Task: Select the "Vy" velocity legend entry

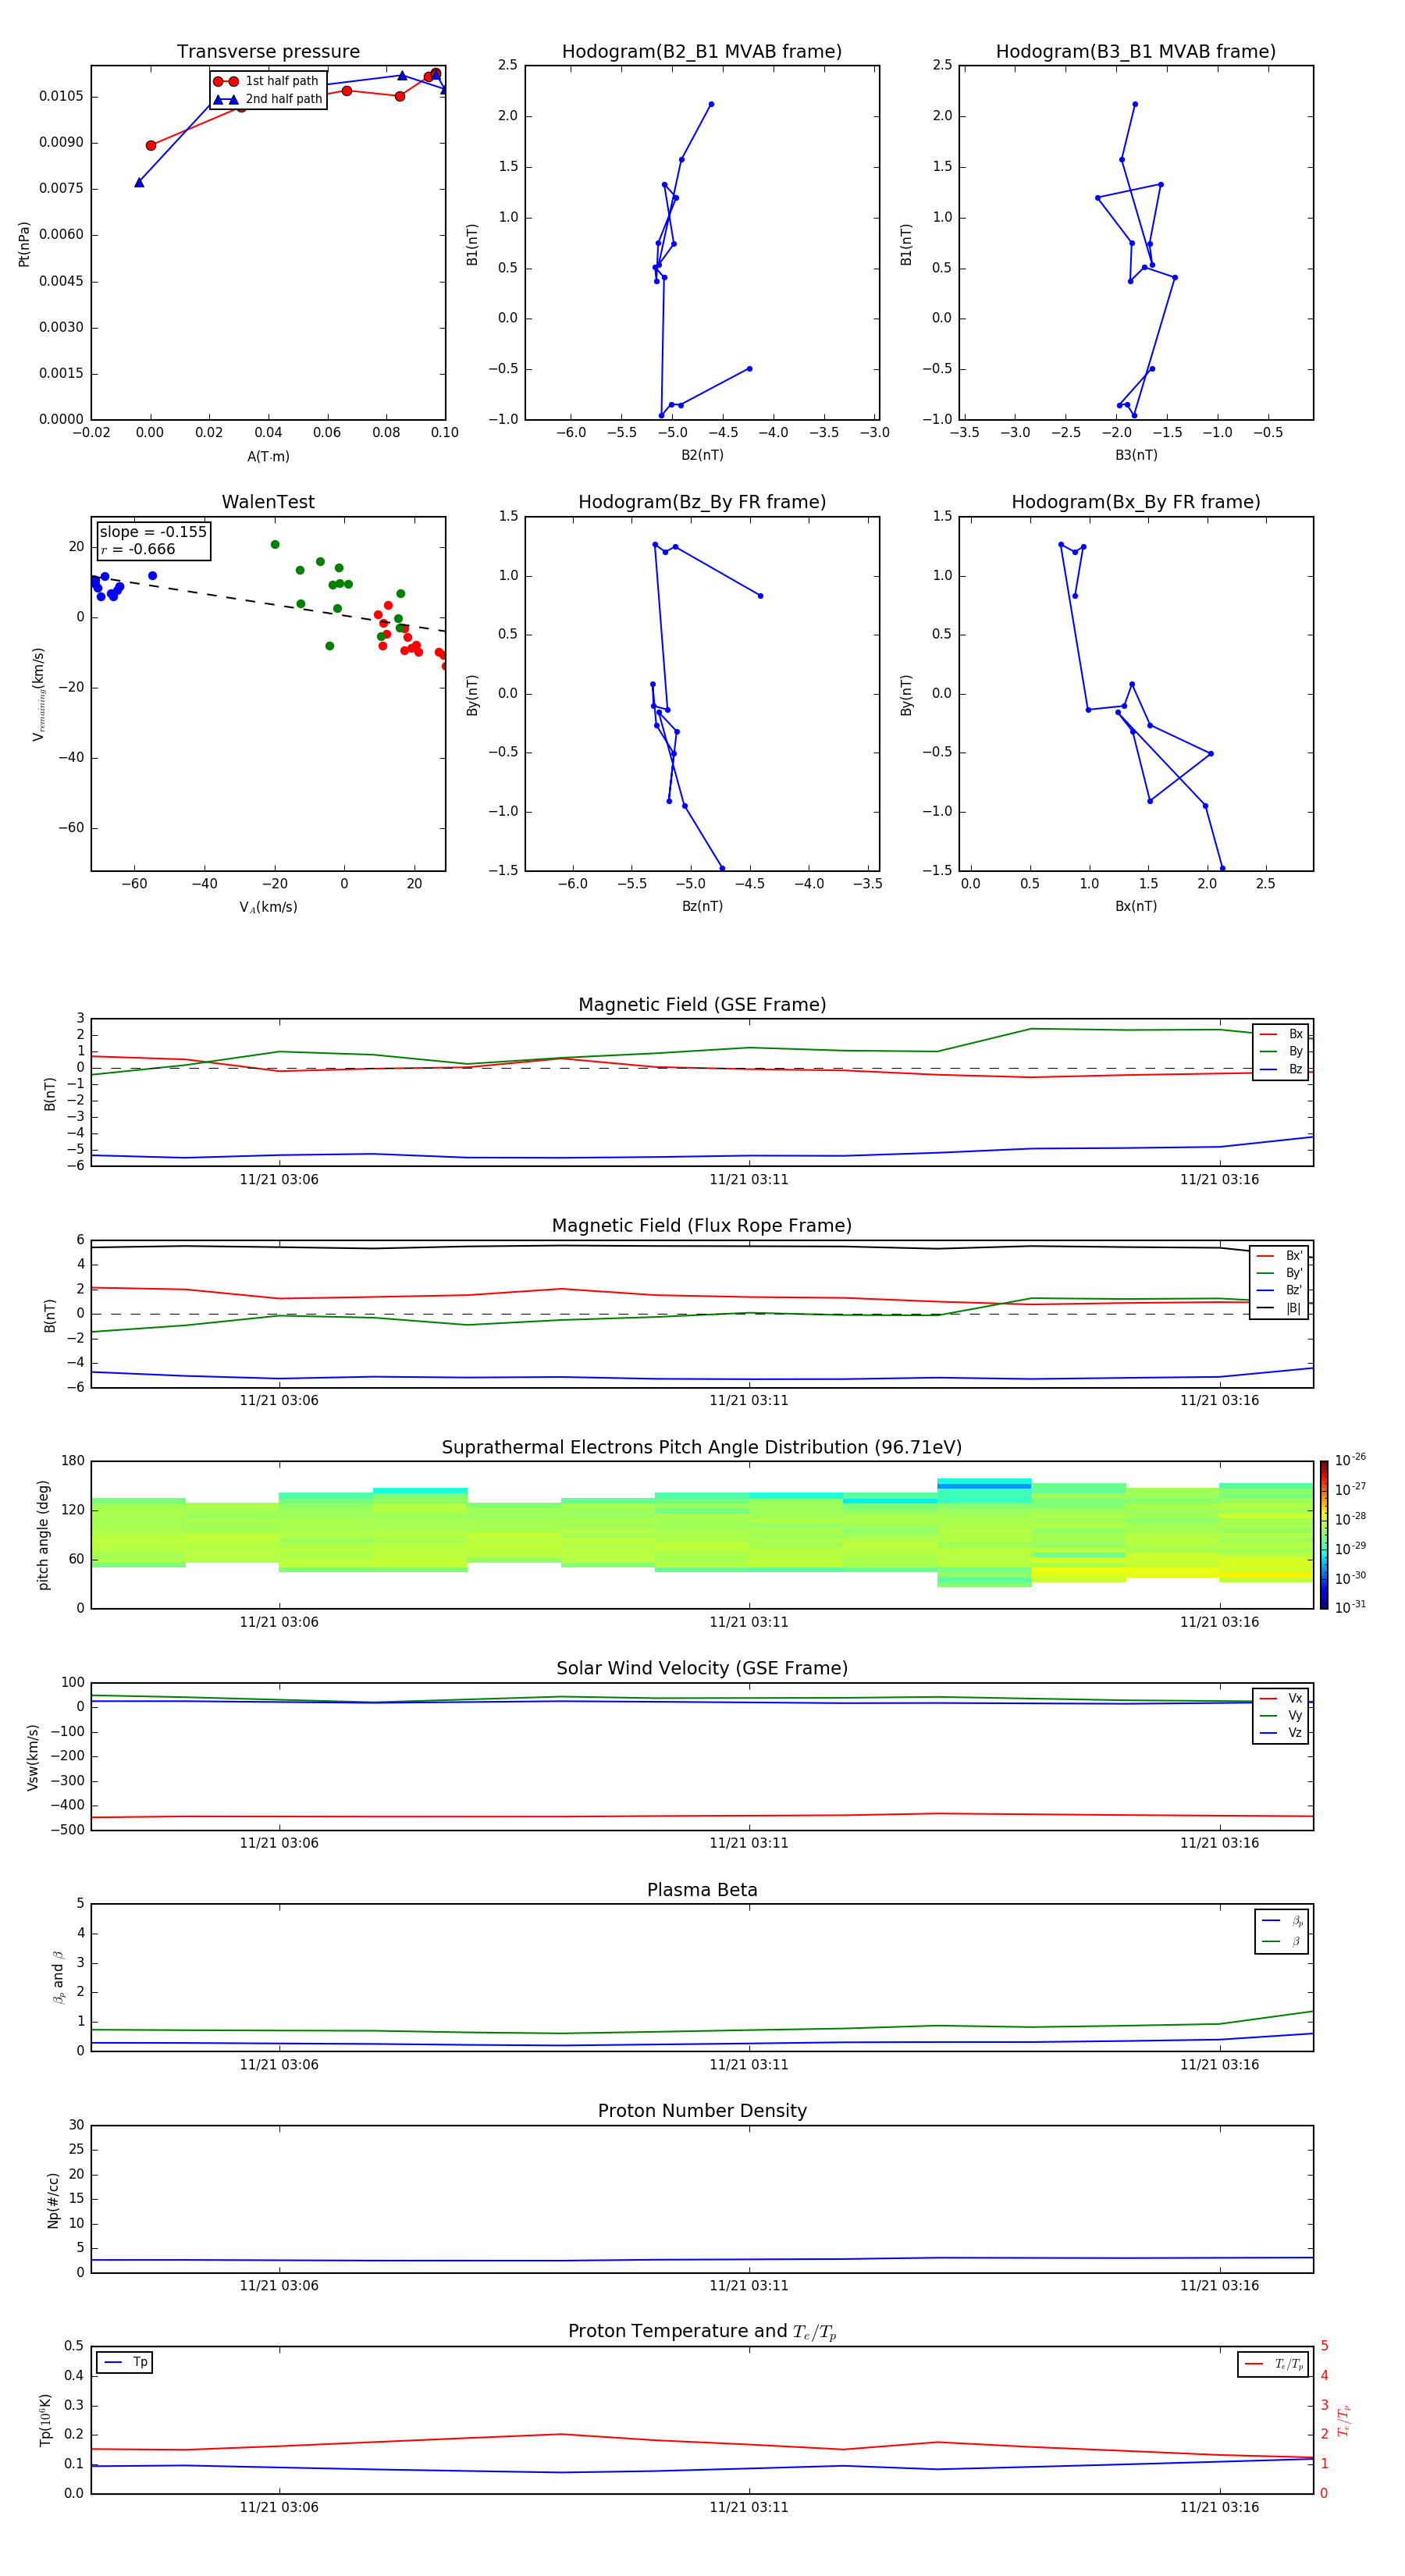Action: point(1281,1715)
